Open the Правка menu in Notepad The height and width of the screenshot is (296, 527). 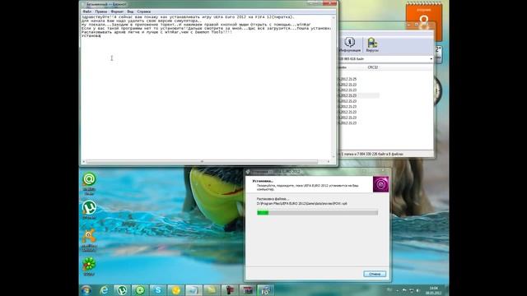pos(100,12)
